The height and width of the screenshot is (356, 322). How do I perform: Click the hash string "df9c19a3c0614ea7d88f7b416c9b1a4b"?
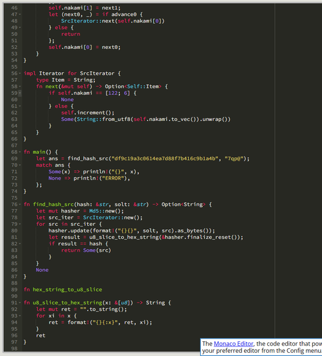[165, 158]
